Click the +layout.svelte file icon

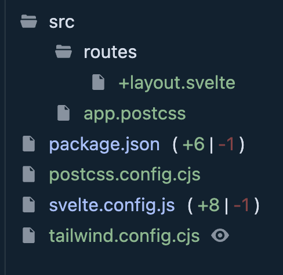(99, 82)
